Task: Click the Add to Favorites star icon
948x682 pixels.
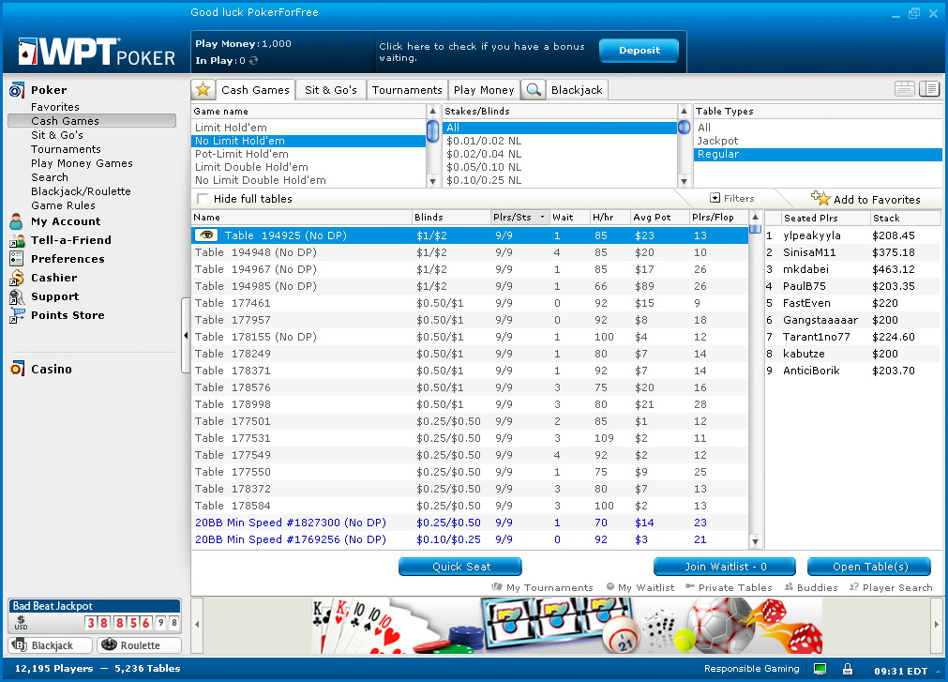Action: pyautogui.click(x=820, y=198)
